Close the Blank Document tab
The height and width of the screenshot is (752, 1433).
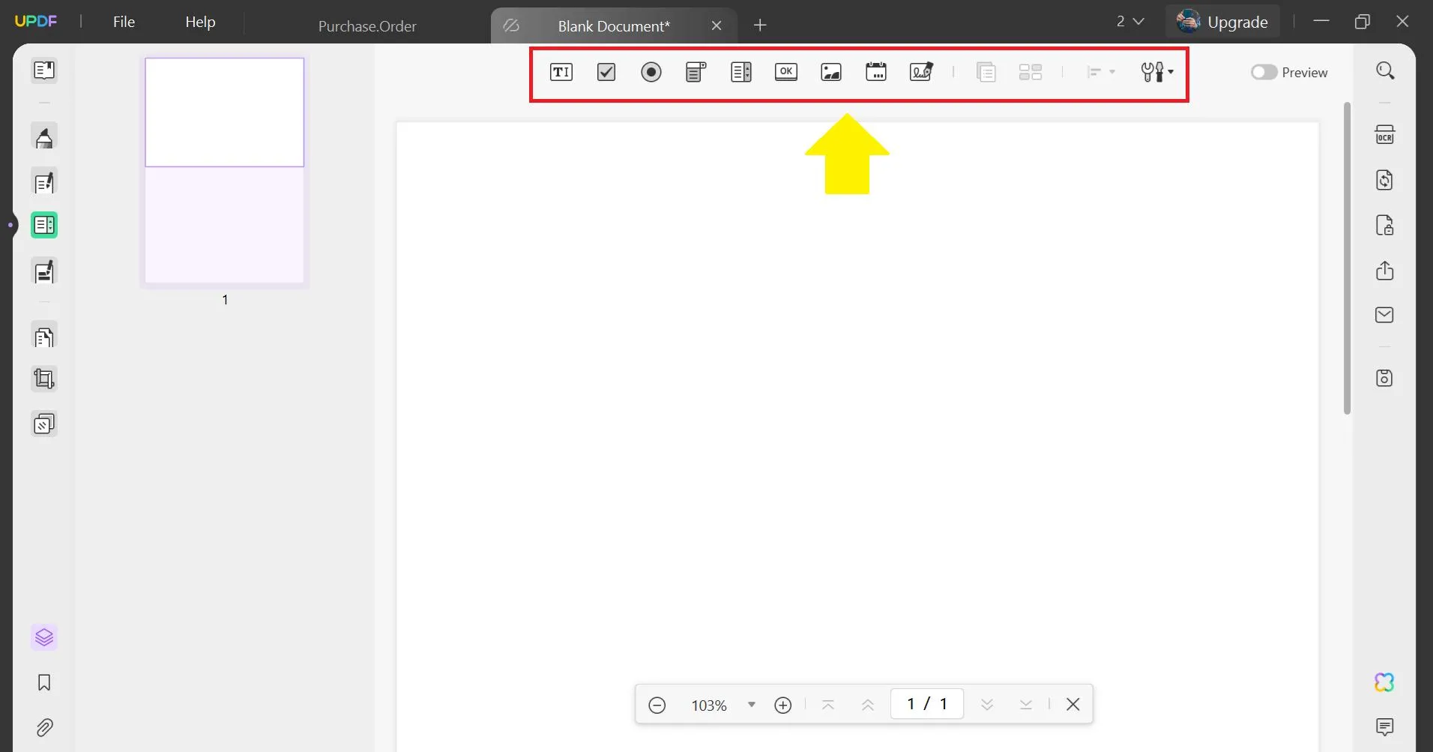tap(716, 25)
